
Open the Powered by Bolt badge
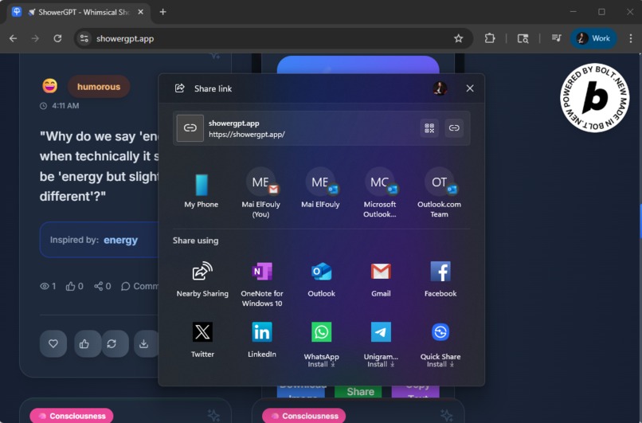(594, 98)
